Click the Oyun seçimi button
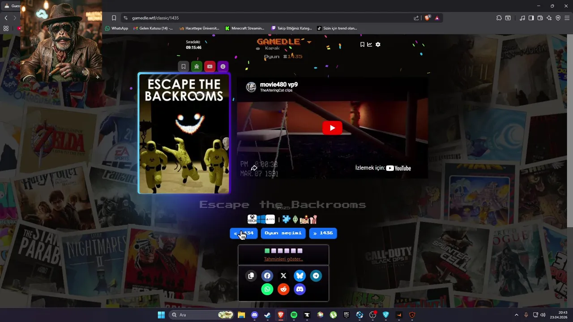The image size is (573, 322). click(x=283, y=233)
